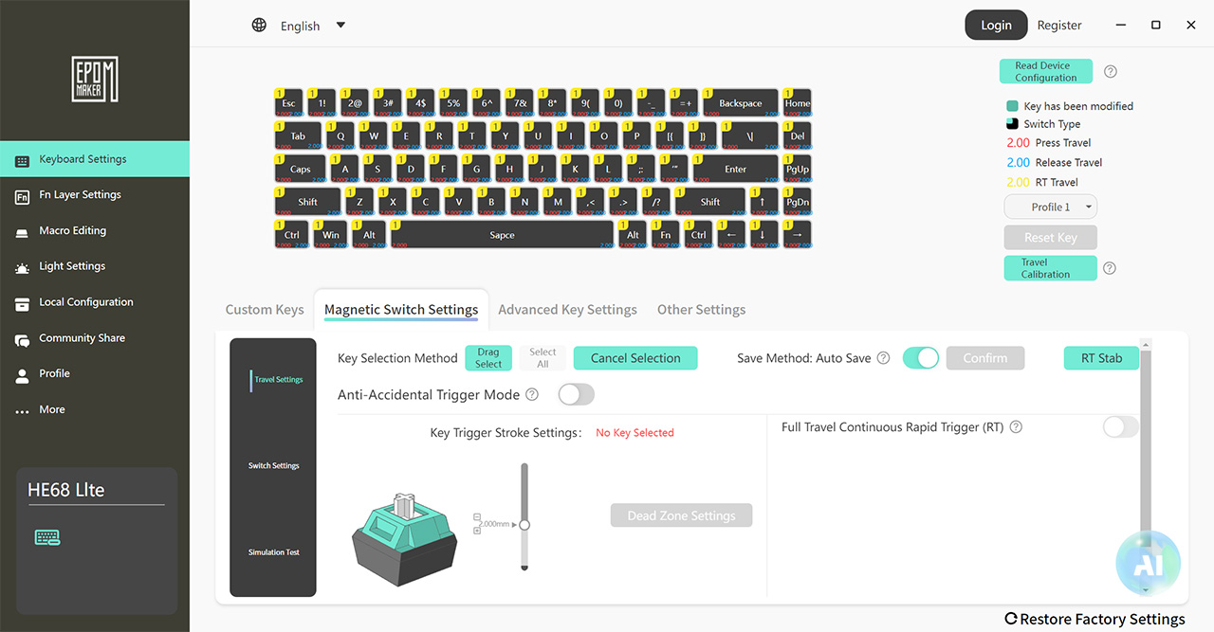Expand the Profile 1 dropdown

pos(1051,207)
